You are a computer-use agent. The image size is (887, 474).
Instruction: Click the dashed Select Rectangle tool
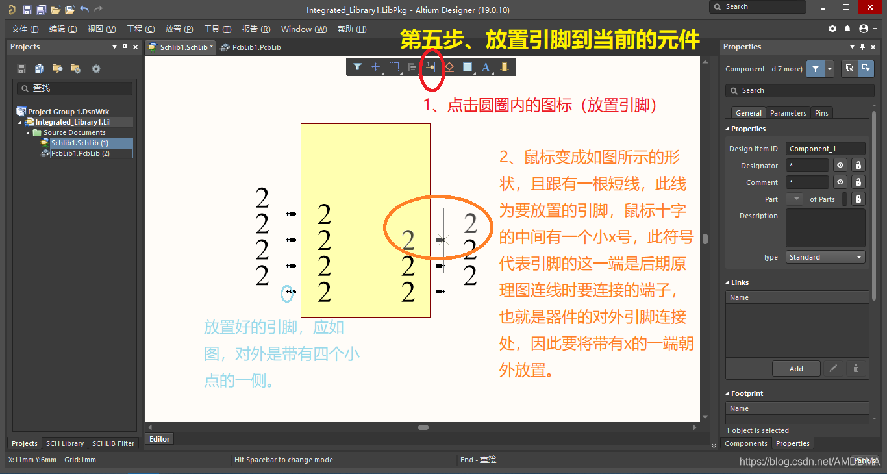pos(394,67)
